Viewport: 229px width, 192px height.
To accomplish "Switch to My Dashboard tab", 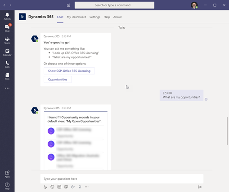I will (76, 17).
